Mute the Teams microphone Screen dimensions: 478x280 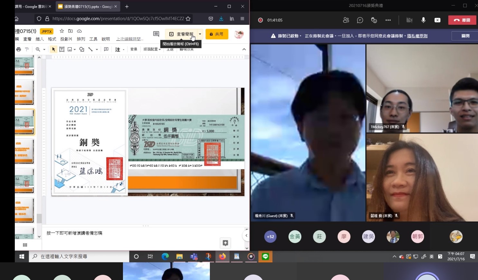423,20
